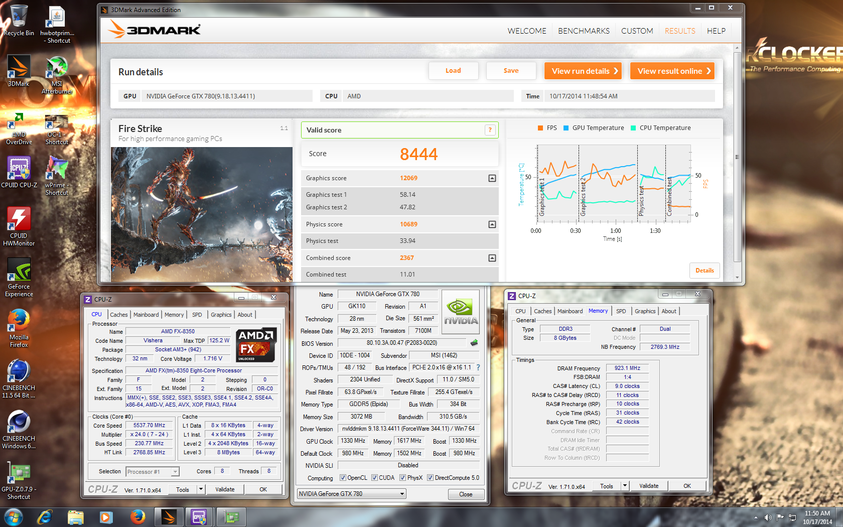This screenshot has width=843, height=527.
Task: Open the GPU-Z 0.7.9 shortcut icon
Action: pyautogui.click(x=19, y=481)
